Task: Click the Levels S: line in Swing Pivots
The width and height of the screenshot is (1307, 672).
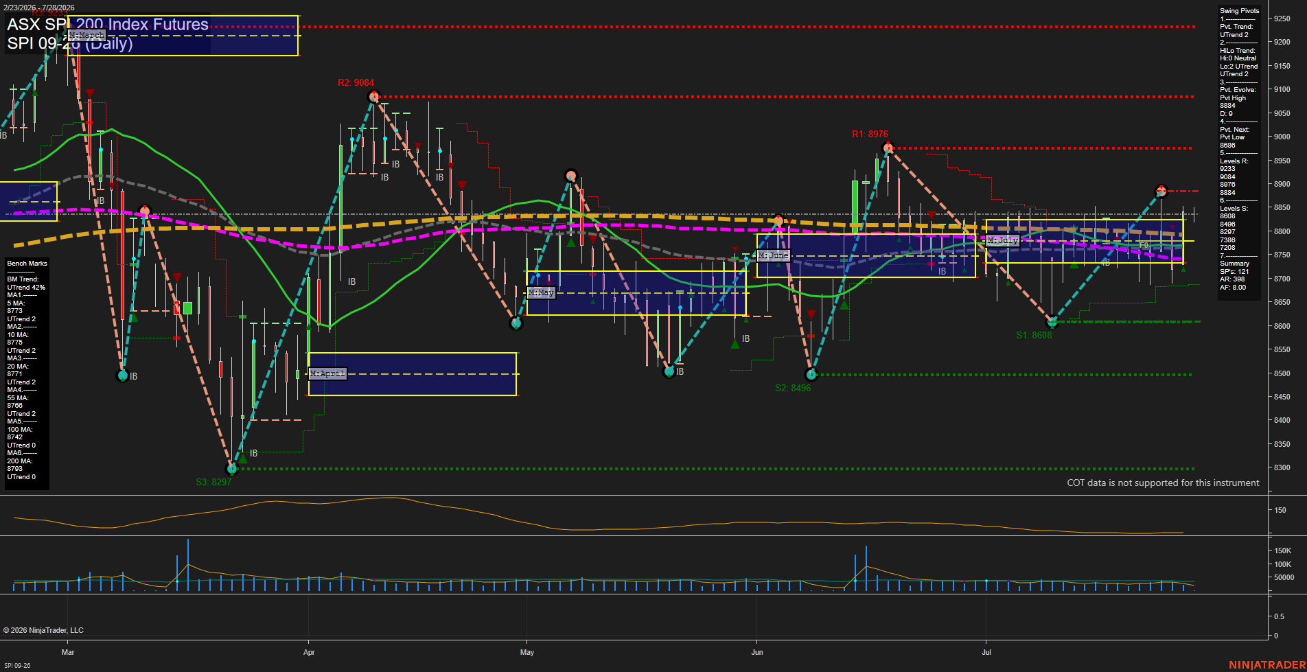Action: (x=1234, y=209)
